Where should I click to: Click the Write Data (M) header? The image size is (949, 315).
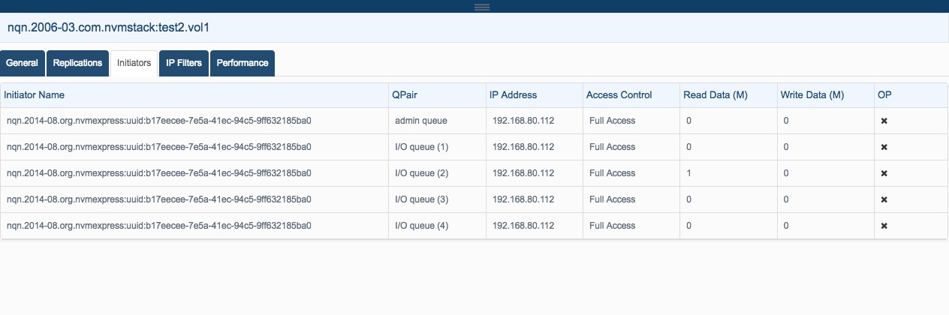point(812,95)
